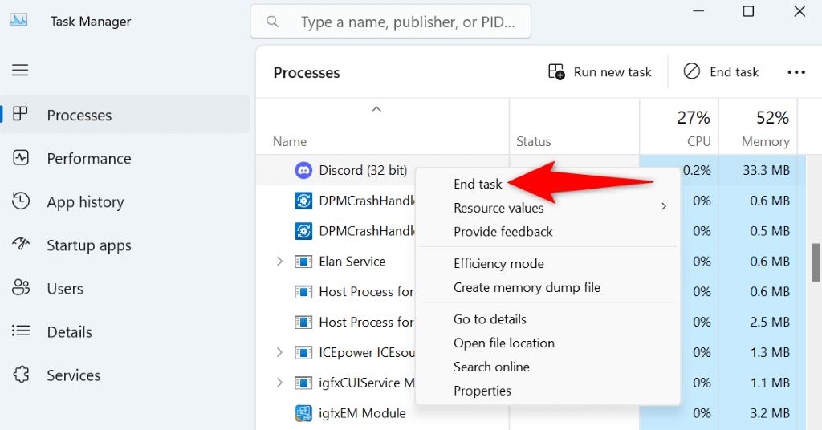Click the Discord app icon
822x430 pixels.
303,170
